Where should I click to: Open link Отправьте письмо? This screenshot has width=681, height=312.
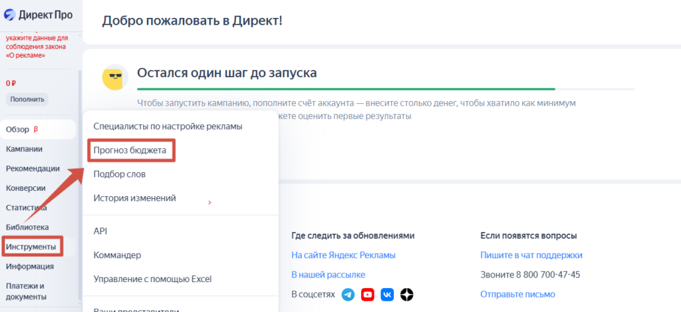click(x=517, y=294)
